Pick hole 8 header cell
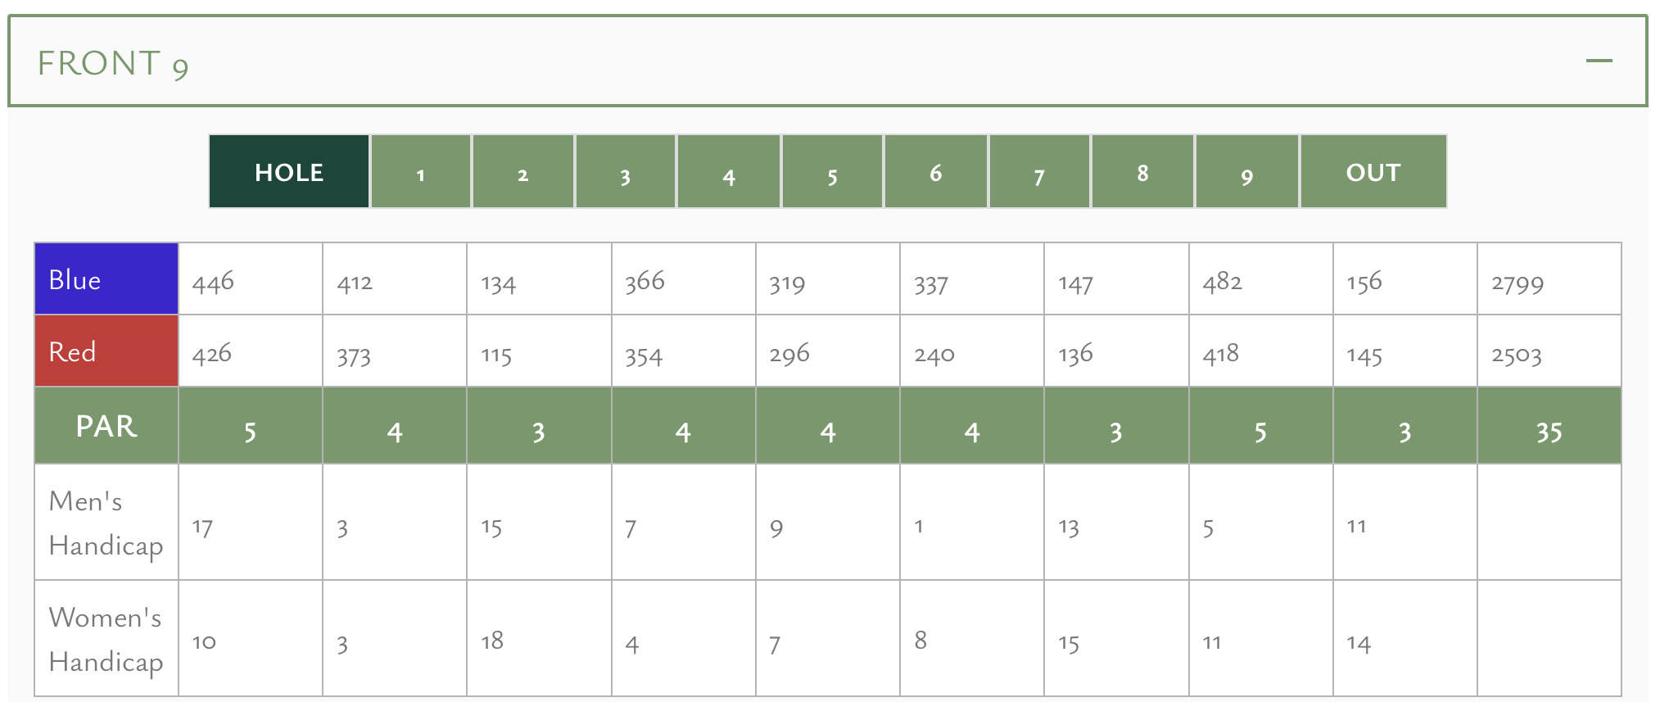1660x702 pixels. (x=1142, y=171)
